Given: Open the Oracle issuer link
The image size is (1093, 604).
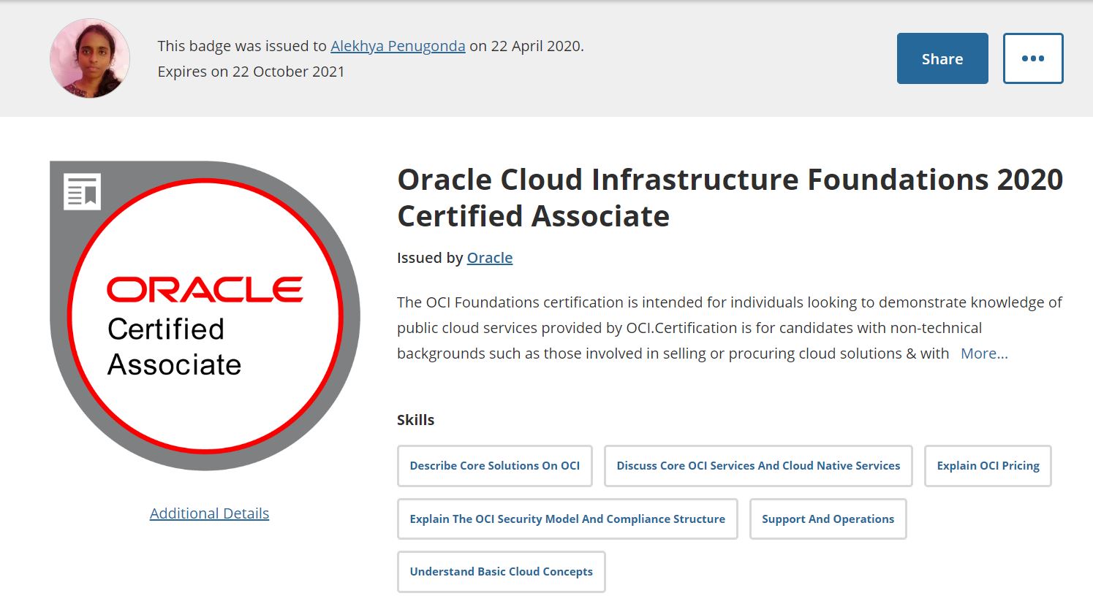Looking at the screenshot, I should click(x=490, y=258).
